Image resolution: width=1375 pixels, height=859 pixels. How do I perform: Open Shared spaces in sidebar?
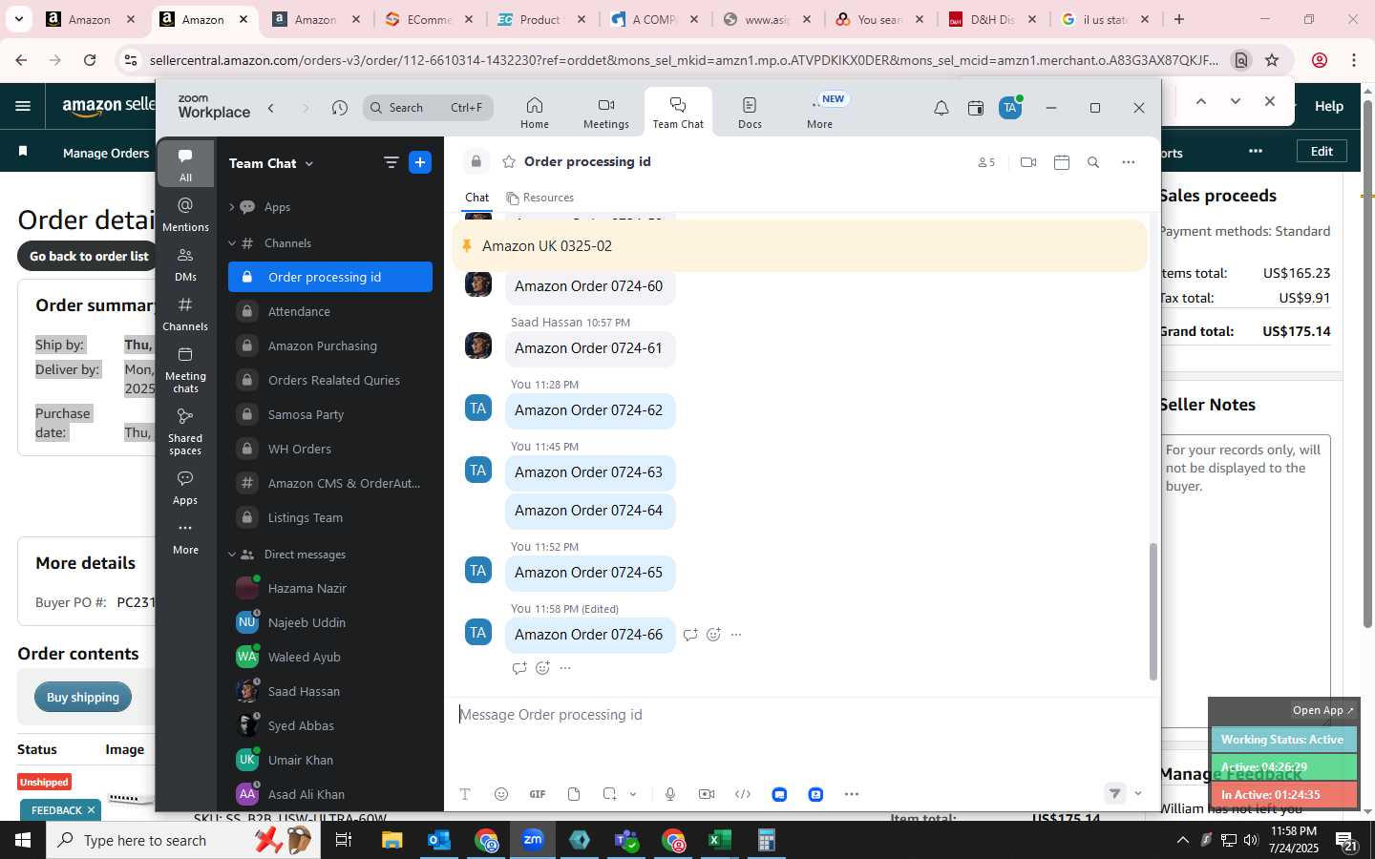coord(185,431)
